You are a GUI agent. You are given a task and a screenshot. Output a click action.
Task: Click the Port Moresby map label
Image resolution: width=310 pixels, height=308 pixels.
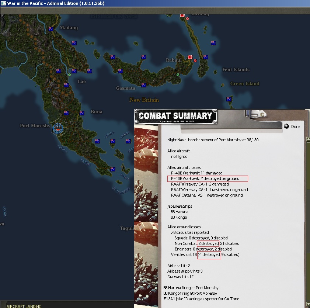pyautogui.click(x=35, y=126)
